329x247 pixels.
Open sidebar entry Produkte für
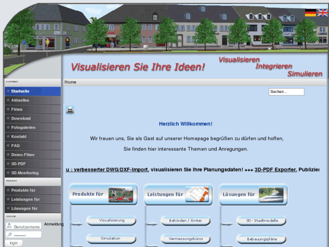pos(33,190)
